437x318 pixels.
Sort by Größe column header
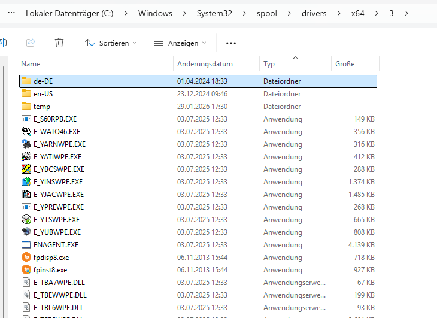(x=345, y=64)
